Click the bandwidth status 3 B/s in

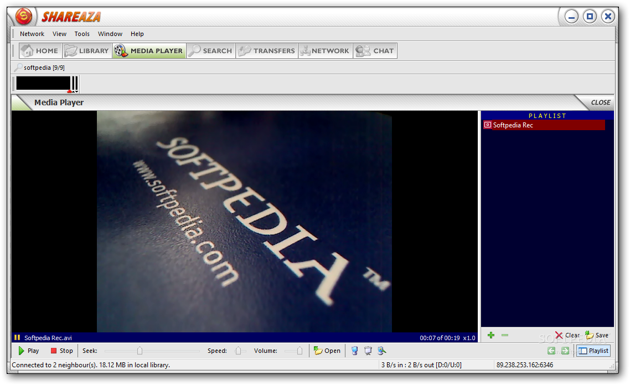point(421,365)
